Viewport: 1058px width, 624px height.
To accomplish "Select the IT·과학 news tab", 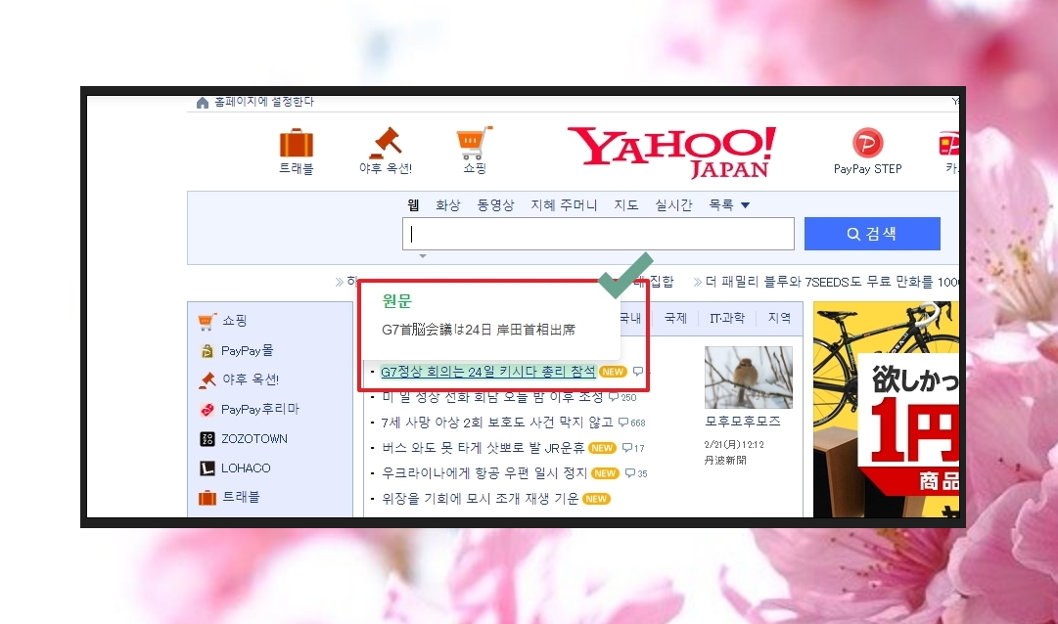I will [726, 318].
